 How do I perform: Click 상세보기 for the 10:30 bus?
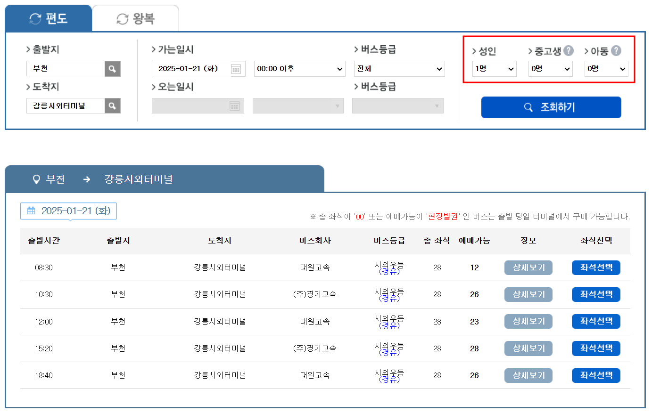tap(528, 294)
